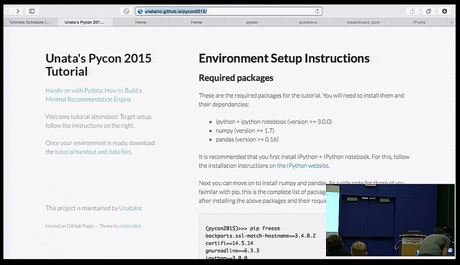Click the show all tabs icon
The height and width of the screenshot is (265, 460).
pyautogui.click(x=428, y=11)
